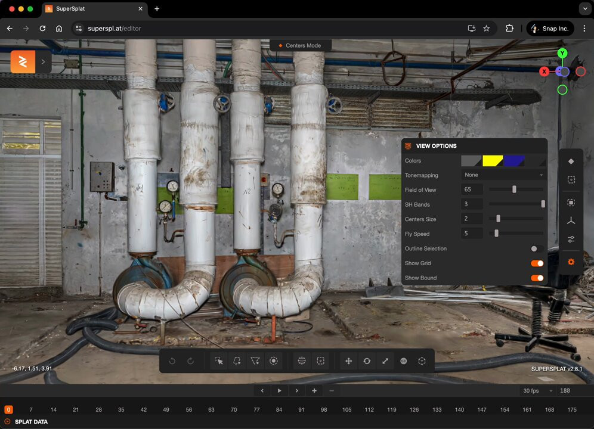Viewport: 594px width, 429px height.
Task: Click the orange gear view options icon
Action: 571,262
